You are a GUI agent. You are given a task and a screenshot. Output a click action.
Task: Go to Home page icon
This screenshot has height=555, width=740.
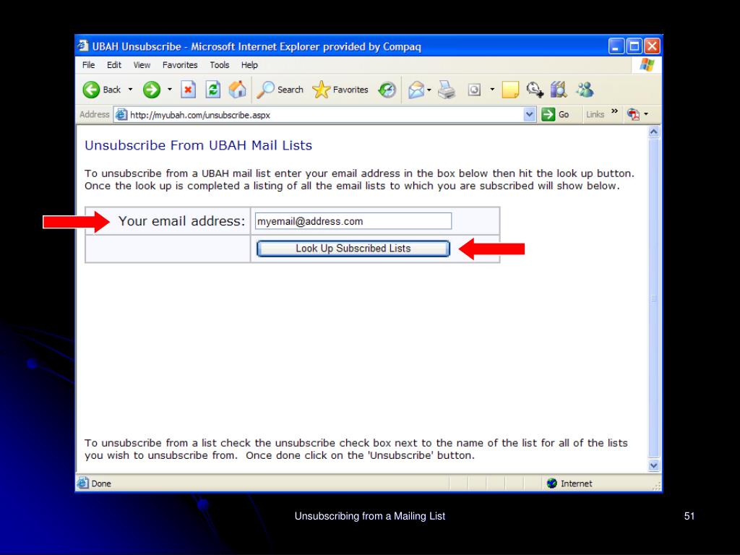237,90
